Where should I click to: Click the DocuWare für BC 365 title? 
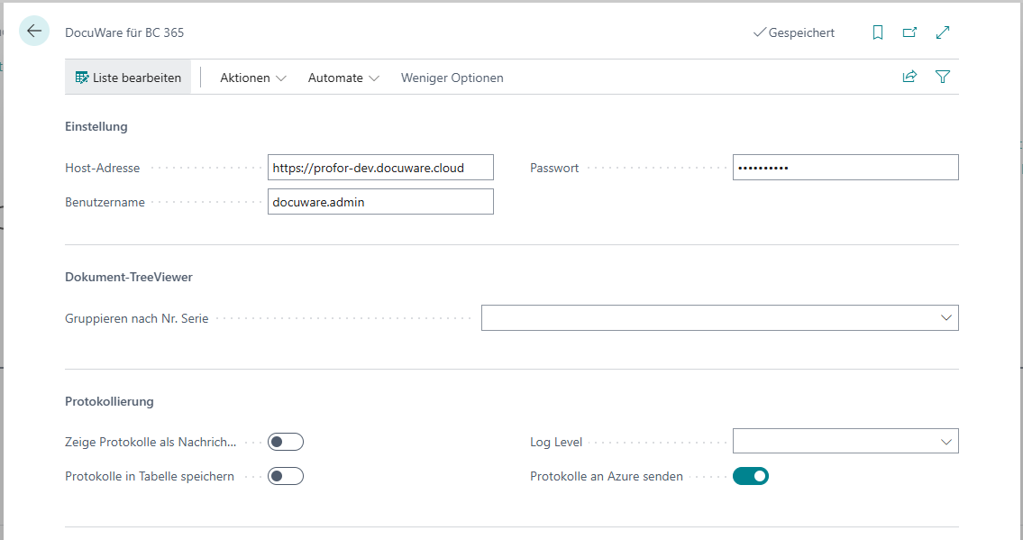[124, 32]
